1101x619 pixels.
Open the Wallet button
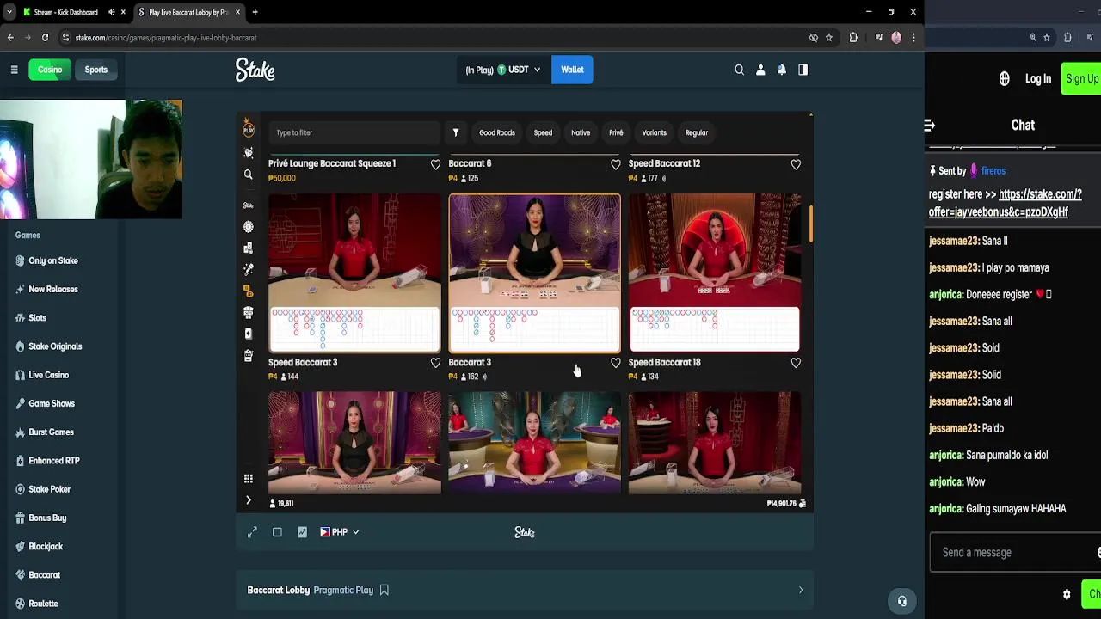[x=572, y=70]
